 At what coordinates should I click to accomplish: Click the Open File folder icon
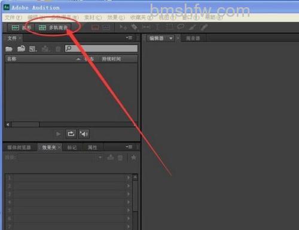[x=9, y=49]
